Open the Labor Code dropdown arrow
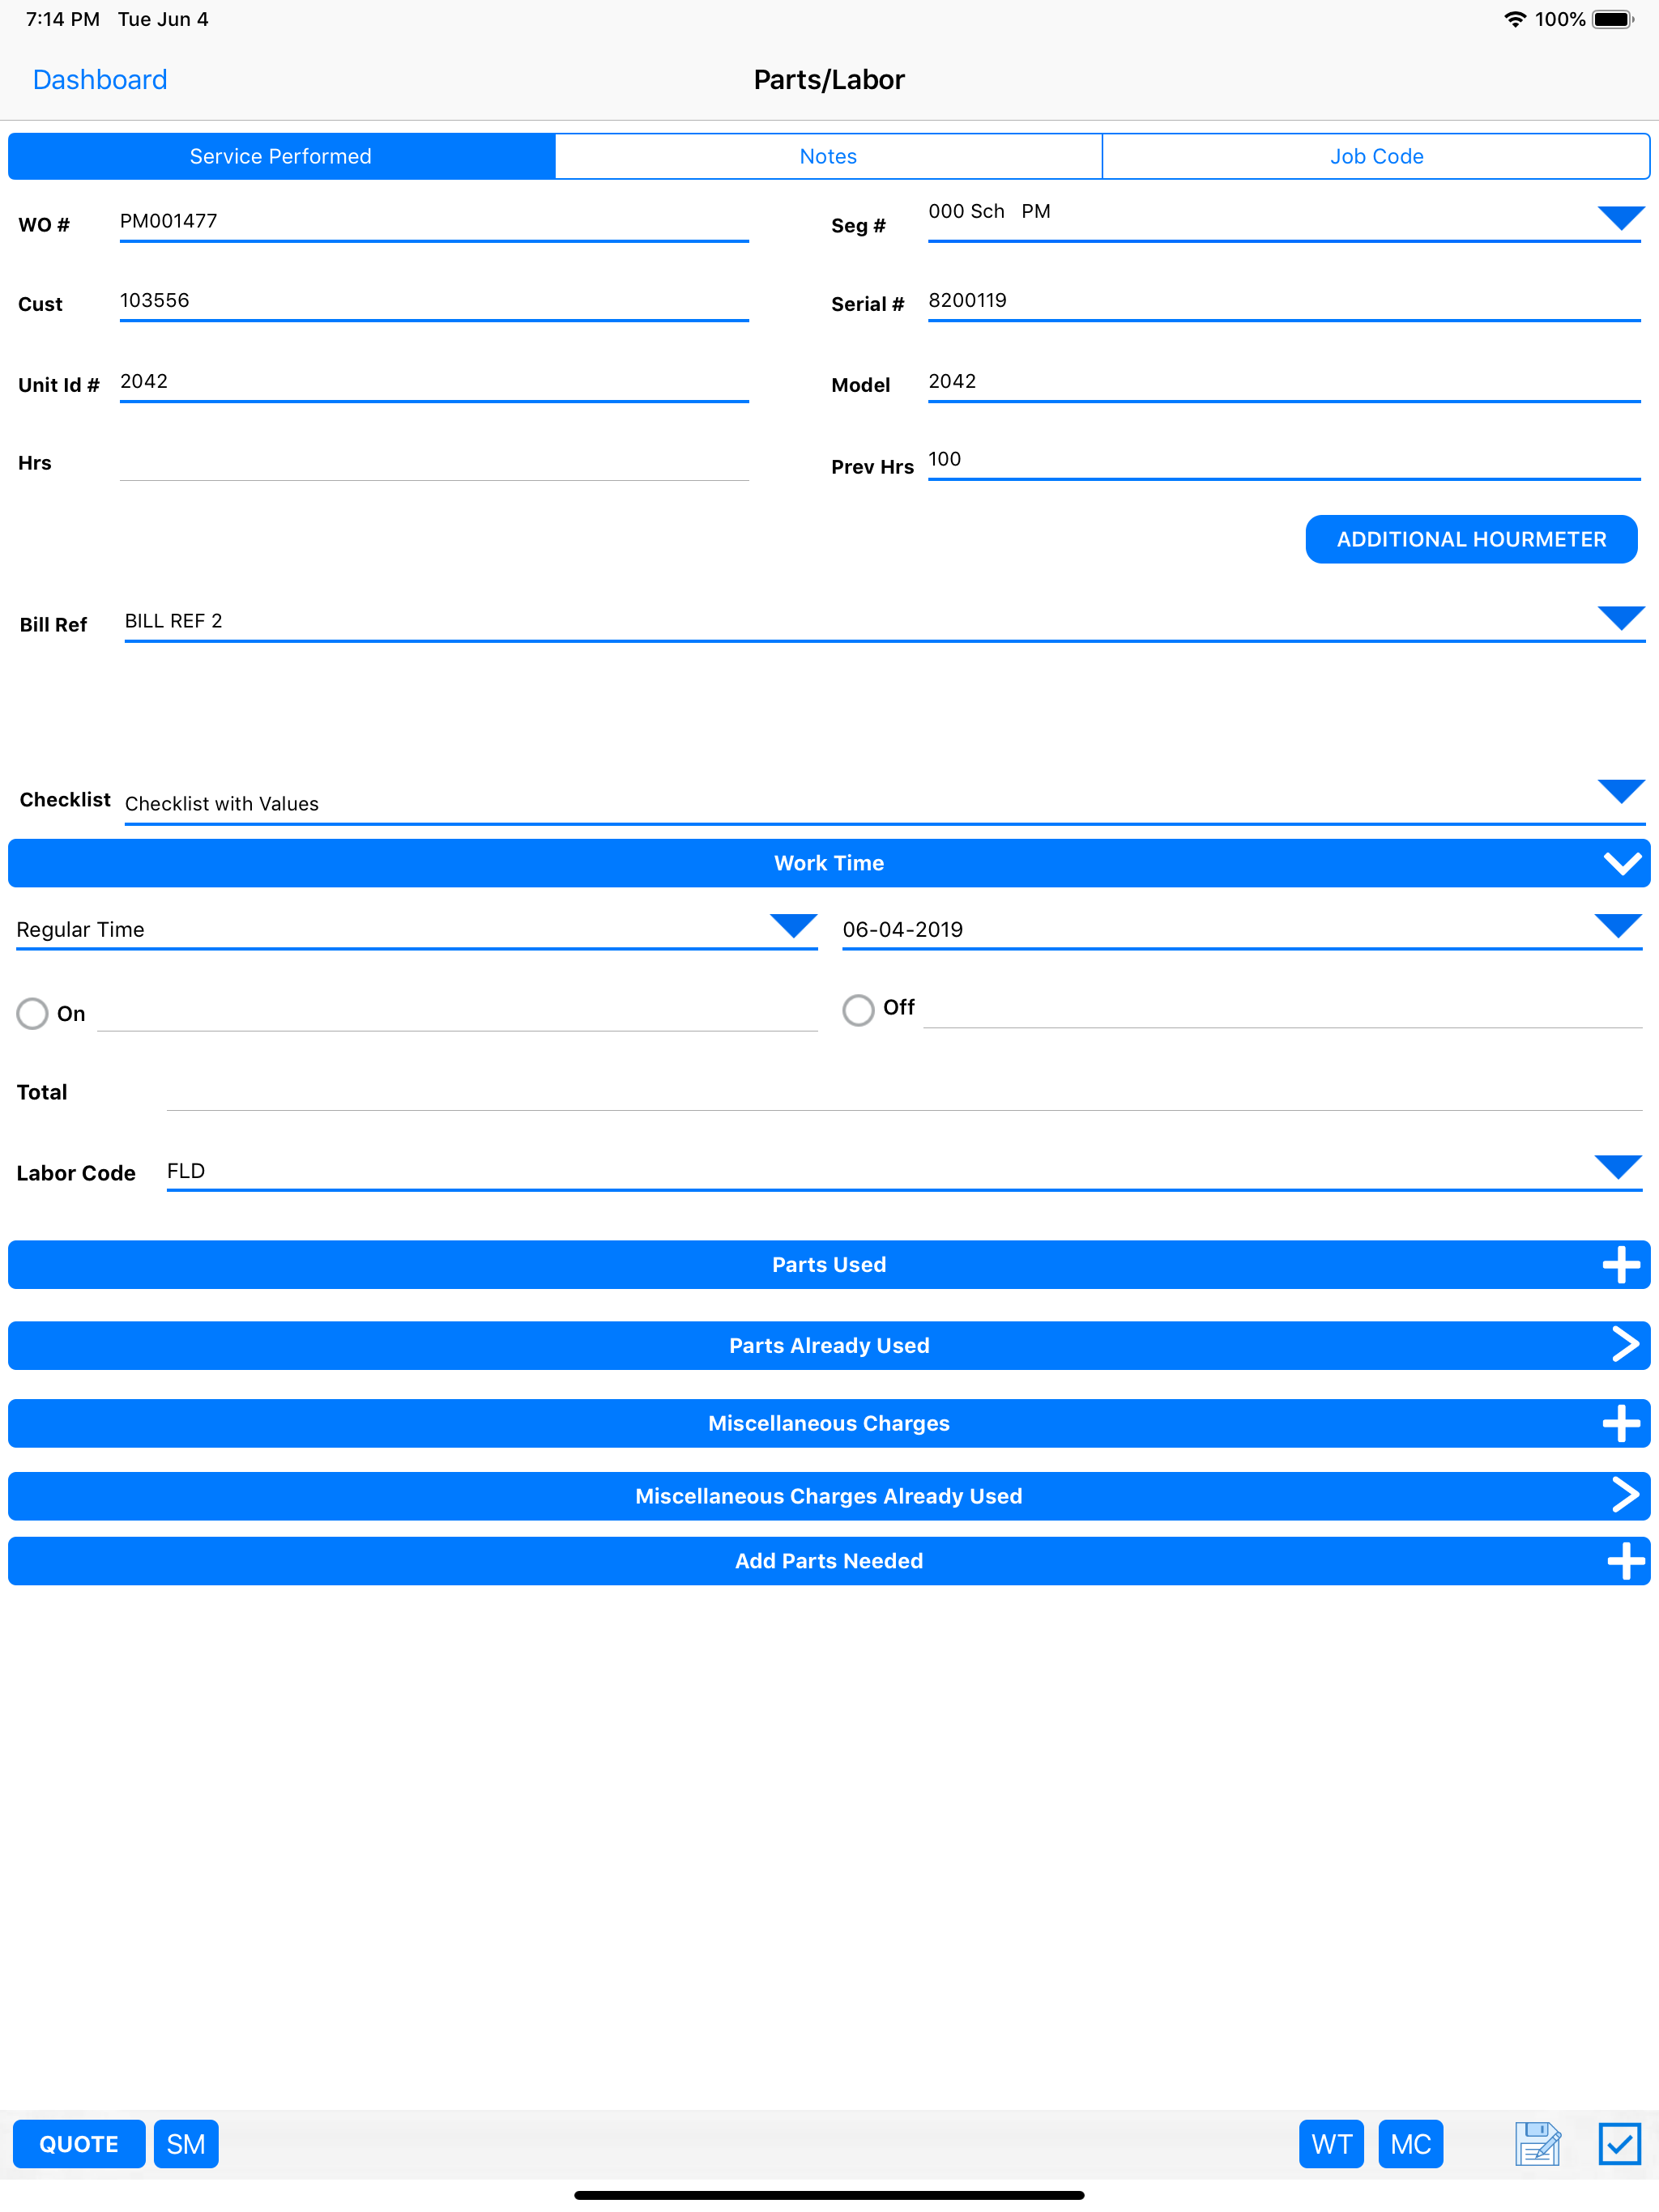 coord(1618,1167)
